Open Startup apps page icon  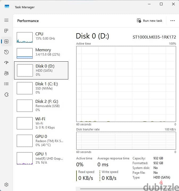click(x=6, y=63)
